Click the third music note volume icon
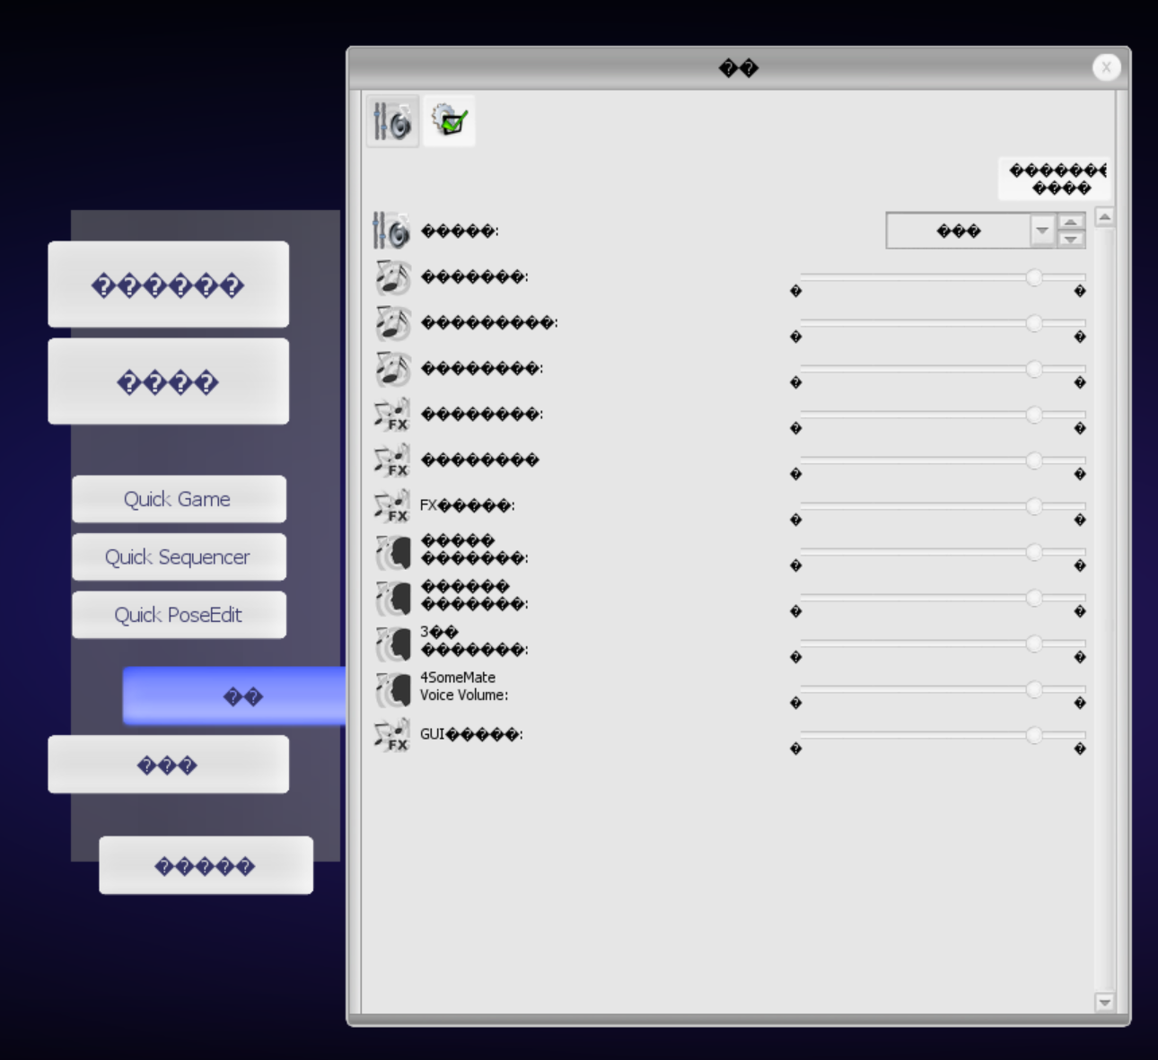Viewport: 1158px width, 1060px height. [392, 369]
